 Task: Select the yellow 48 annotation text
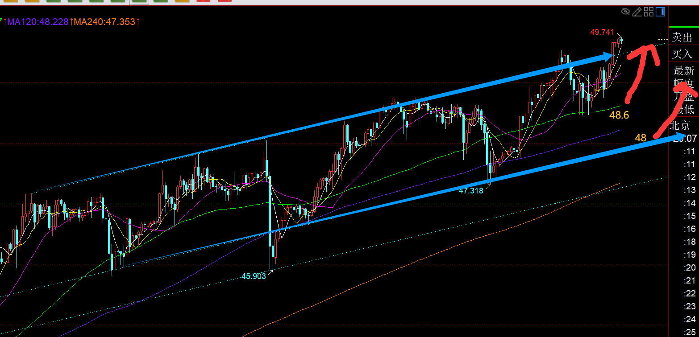click(x=641, y=138)
